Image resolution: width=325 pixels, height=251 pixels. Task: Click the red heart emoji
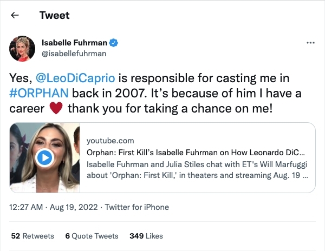55,108
